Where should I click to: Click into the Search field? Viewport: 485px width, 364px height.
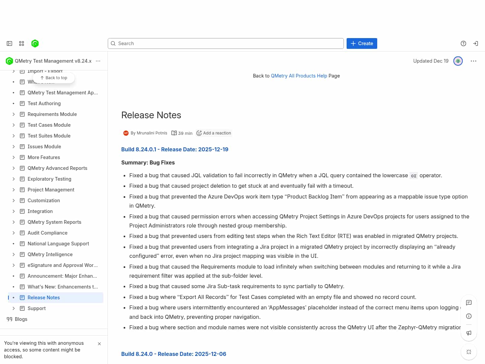click(x=226, y=43)
